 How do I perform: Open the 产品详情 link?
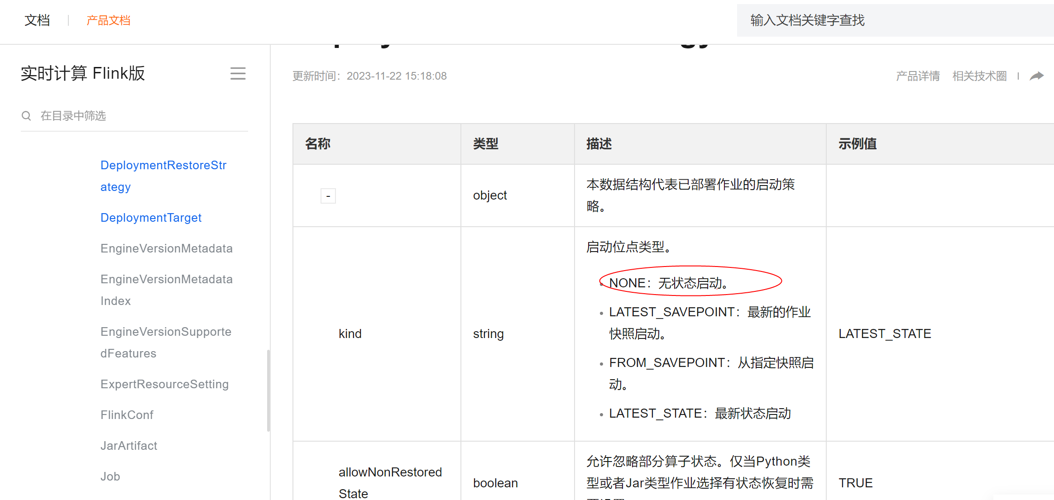pyautogui.click(x=918, y=76)
